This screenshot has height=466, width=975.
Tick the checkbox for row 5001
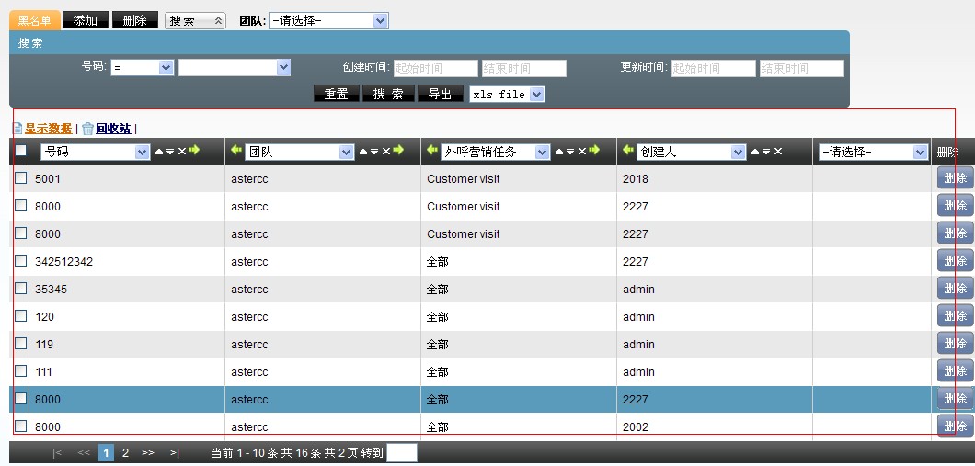(x=20, y=178)
